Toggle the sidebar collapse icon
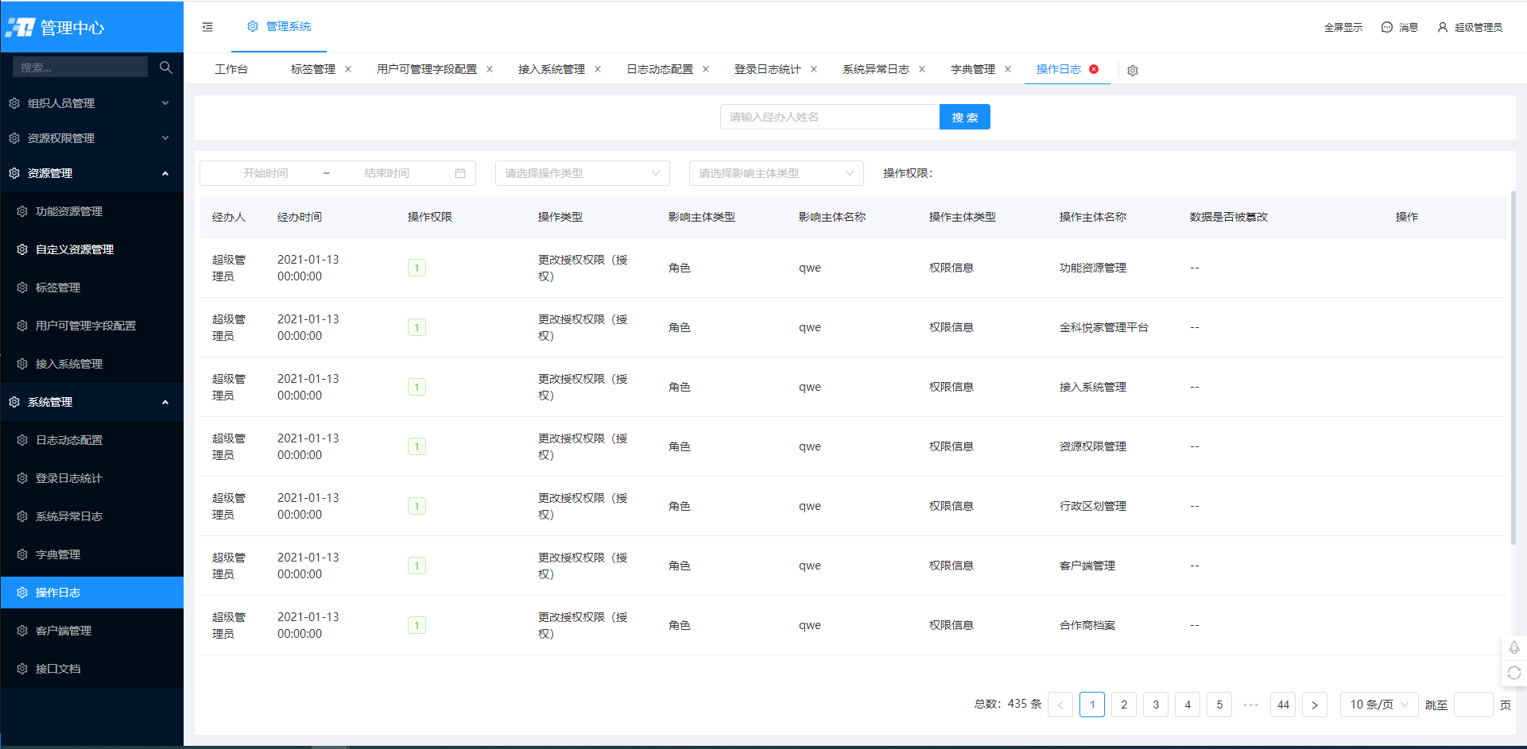 coord(207,27)
